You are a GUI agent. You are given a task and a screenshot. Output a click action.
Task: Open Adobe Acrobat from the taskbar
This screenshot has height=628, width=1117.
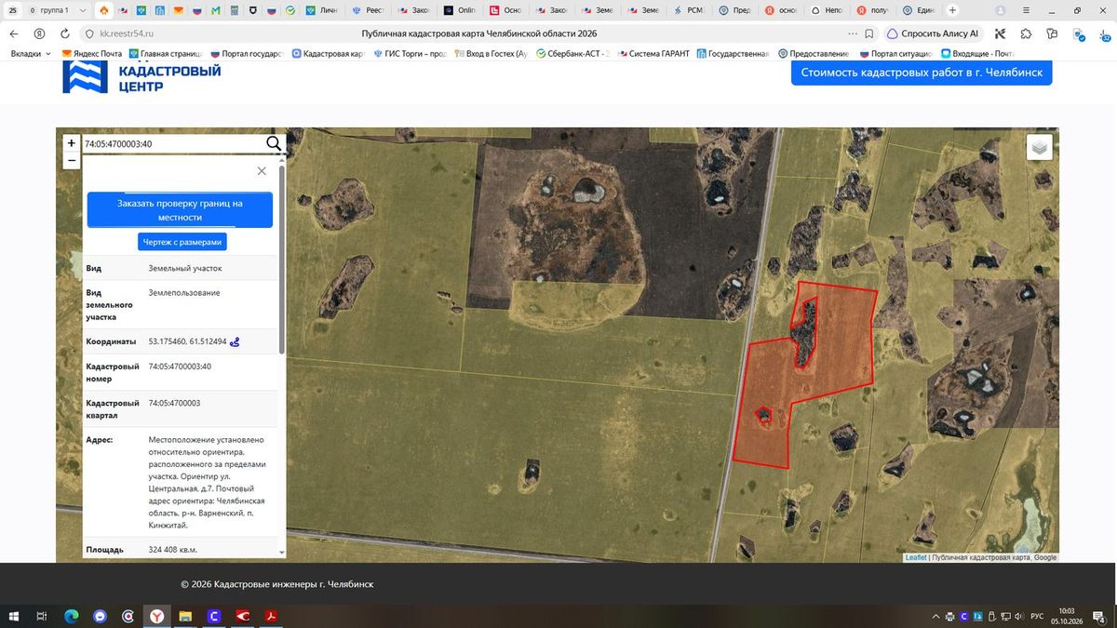pos(271,616)
